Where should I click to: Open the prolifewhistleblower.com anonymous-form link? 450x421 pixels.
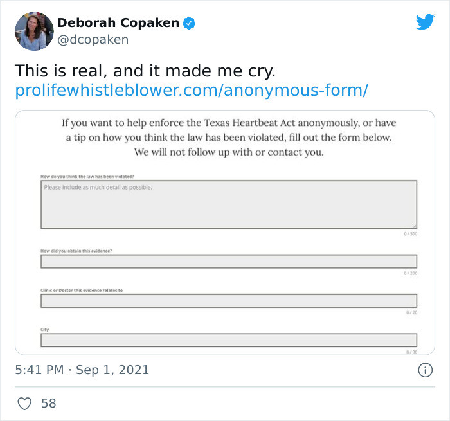pyautogui.click(x=192, y=90)
